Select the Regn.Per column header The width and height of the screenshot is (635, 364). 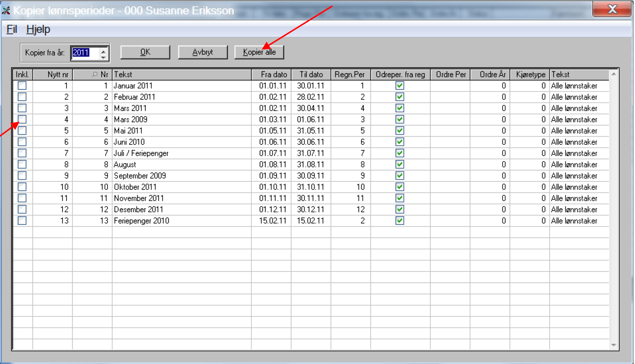[x=350, y=75]
